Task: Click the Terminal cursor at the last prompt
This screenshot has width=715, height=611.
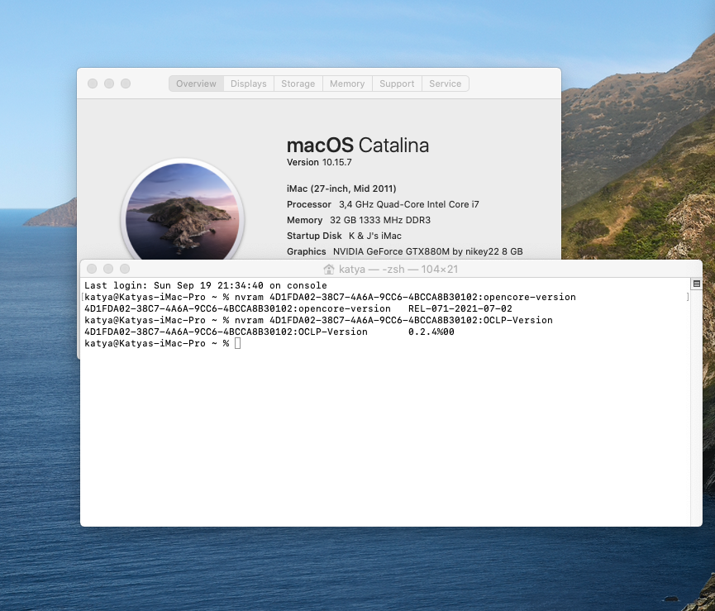Action: click(x=237, y=343)
